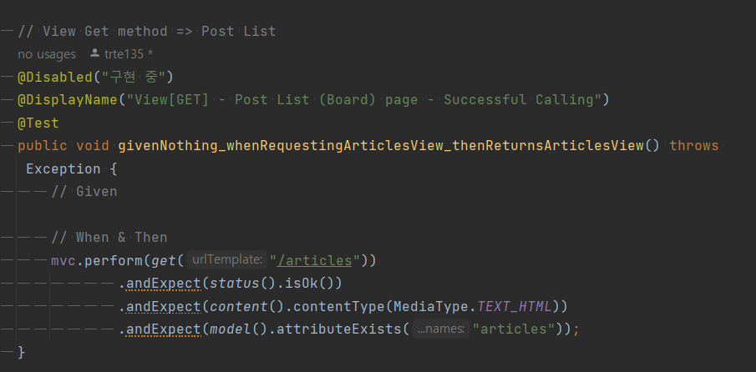This screenshot has width=756, height=372.
Task: Click the 'urlTemplate:' parameter hint
Action: [x=226, y=260]
